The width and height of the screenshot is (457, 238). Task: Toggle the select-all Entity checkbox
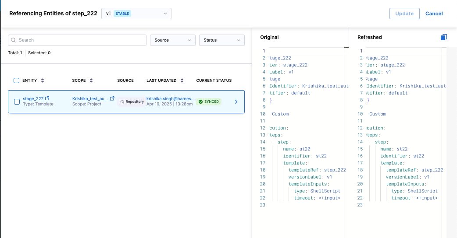(17, 80)
